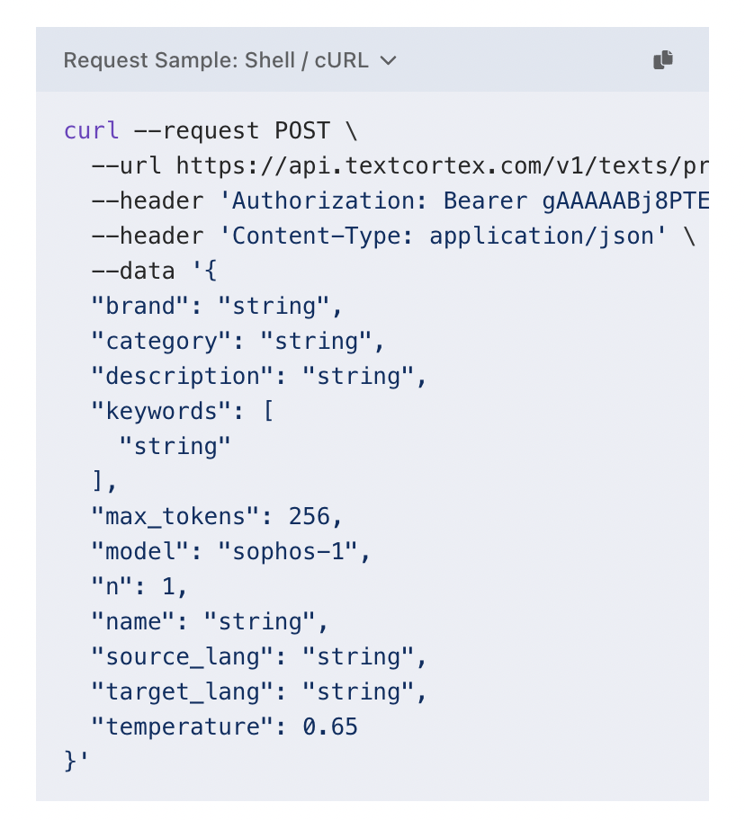Viewport: 745px width, 820px height.
Task: Click the "source_lang" parameter line
Action: [259, 656]
